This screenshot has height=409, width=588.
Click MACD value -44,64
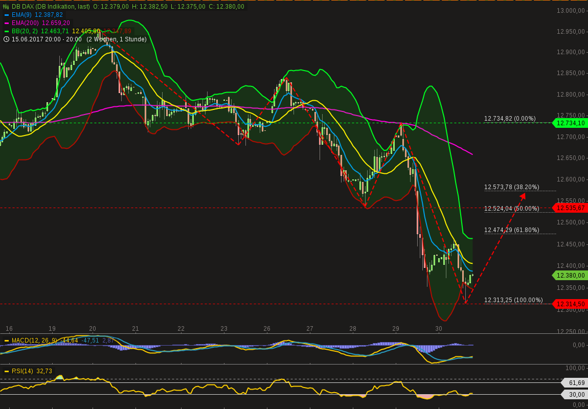click(x=69, y=341)
